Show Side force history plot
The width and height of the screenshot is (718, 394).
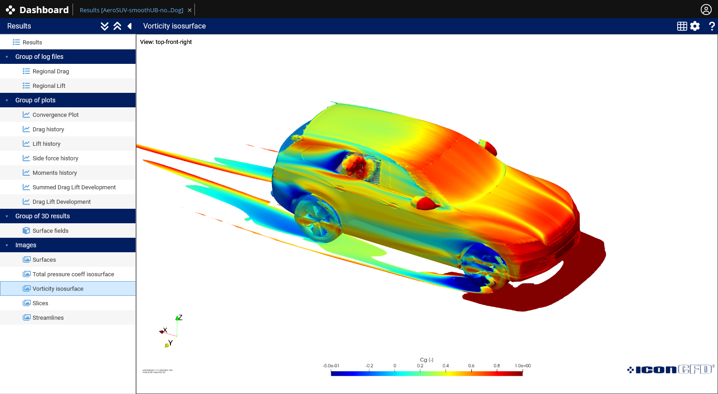pos(68,158)
